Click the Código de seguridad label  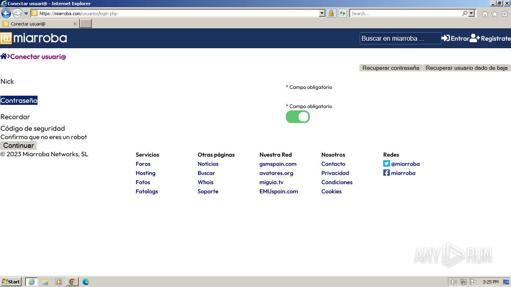click(x=33, y=128)
